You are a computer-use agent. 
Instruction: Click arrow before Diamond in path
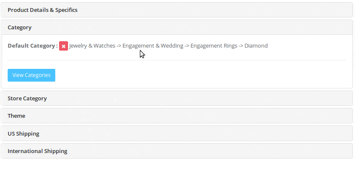[241, 45]
